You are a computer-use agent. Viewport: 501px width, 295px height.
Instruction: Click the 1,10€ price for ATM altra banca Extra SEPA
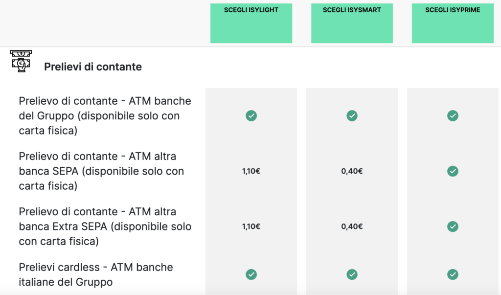251,227
